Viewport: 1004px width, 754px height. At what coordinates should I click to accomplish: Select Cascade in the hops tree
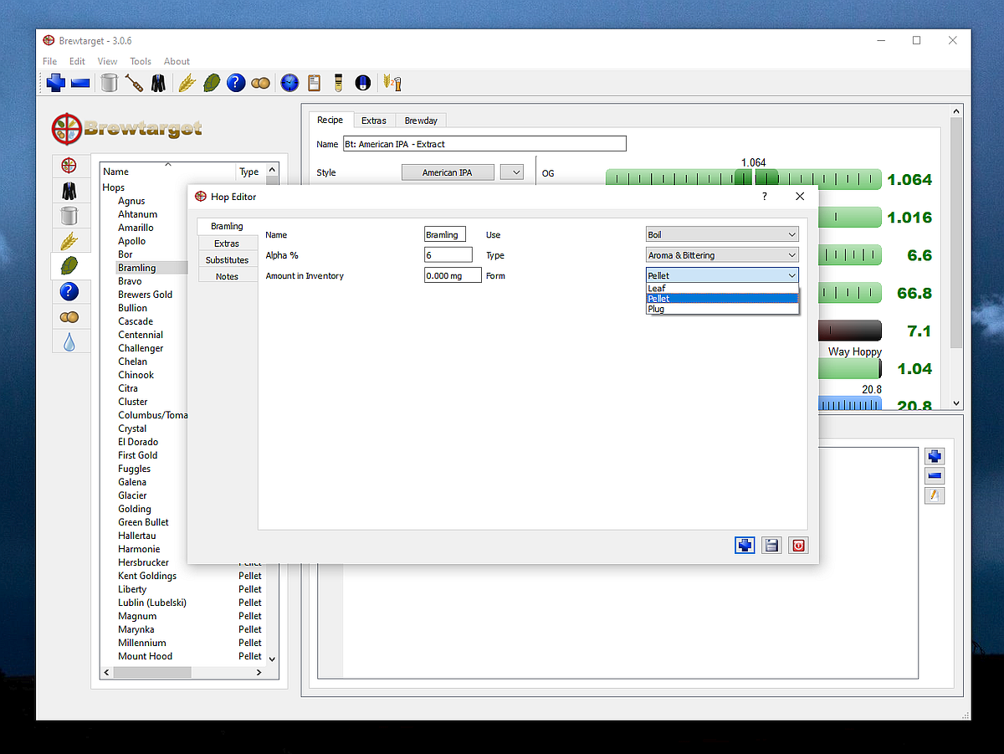[136, 321]
